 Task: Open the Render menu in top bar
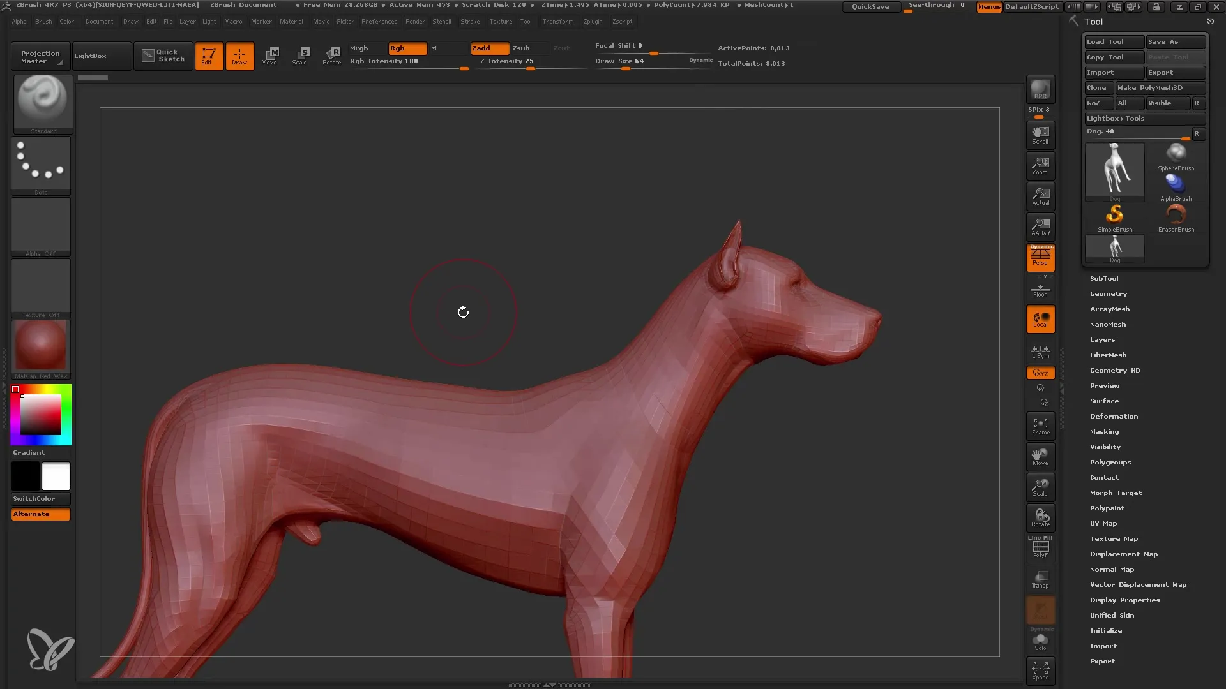pos(414,21)
